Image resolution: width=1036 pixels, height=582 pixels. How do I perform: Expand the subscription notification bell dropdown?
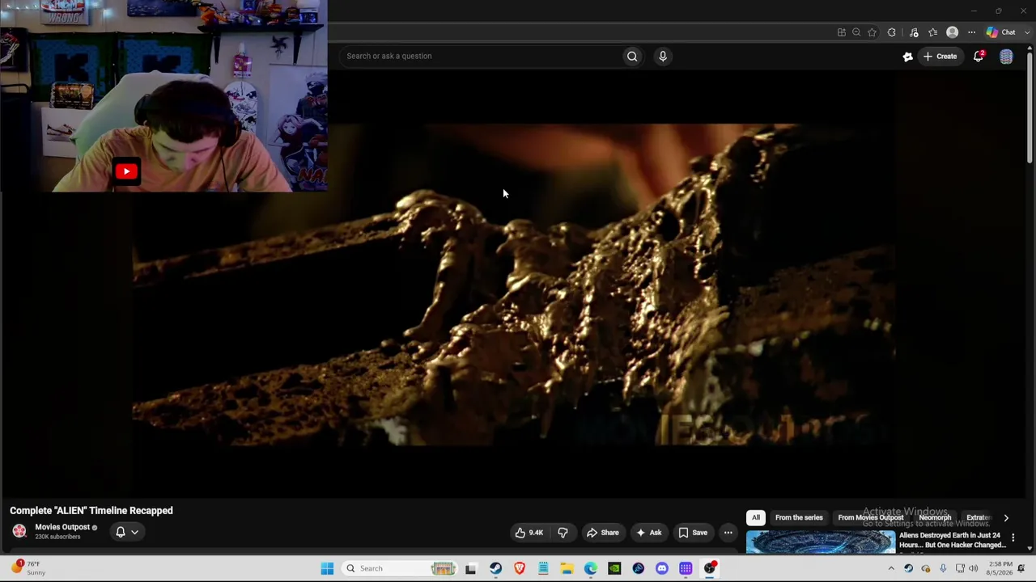[126, 532]
